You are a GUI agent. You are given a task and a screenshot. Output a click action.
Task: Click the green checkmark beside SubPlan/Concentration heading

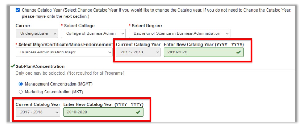coord(12,66)
